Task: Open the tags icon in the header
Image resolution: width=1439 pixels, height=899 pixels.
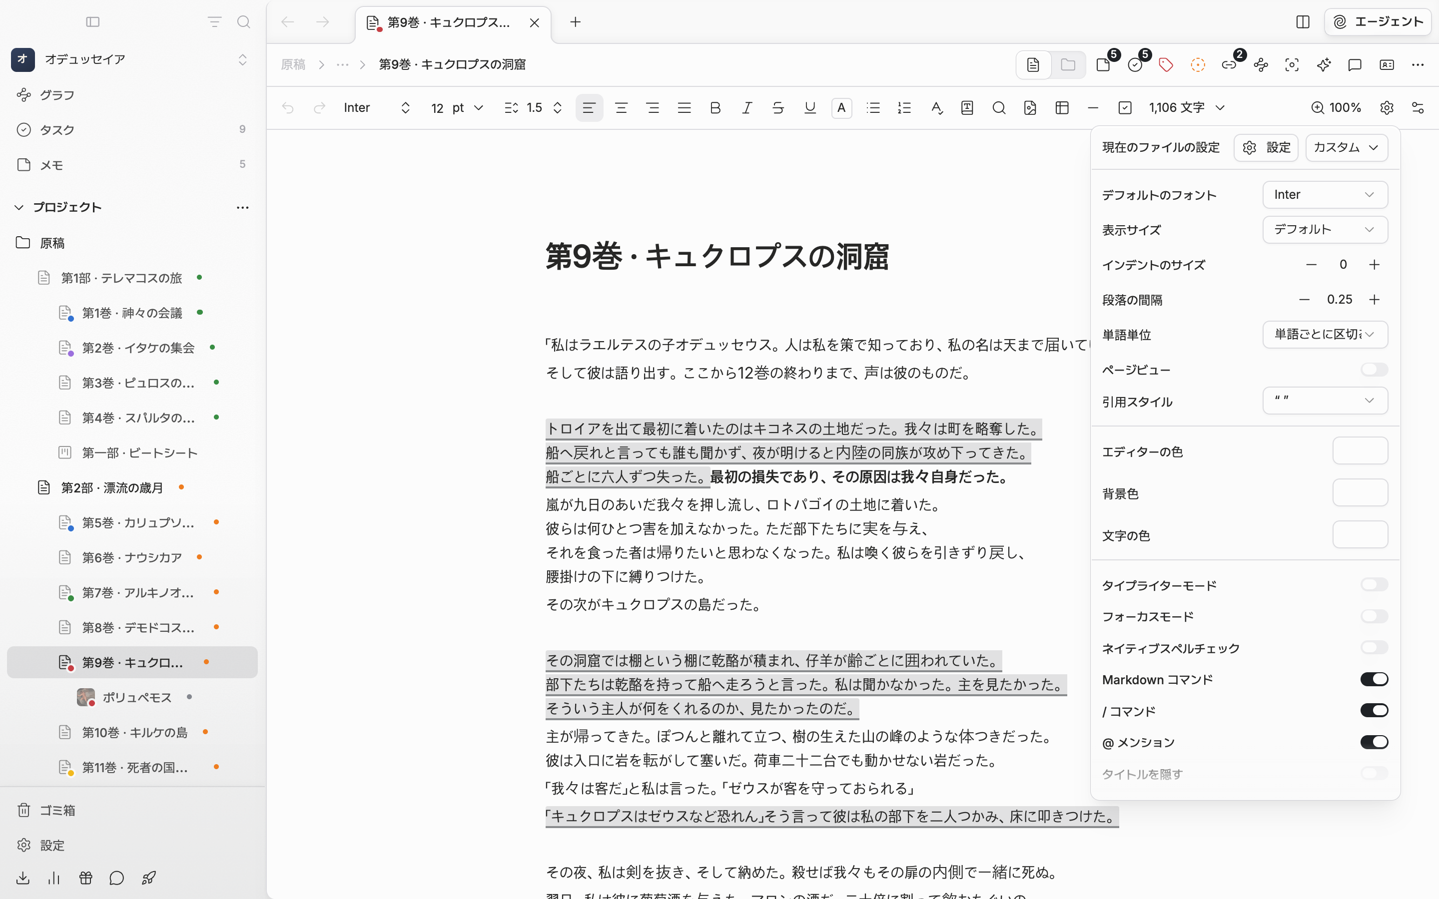Action: click(1166, 64)
